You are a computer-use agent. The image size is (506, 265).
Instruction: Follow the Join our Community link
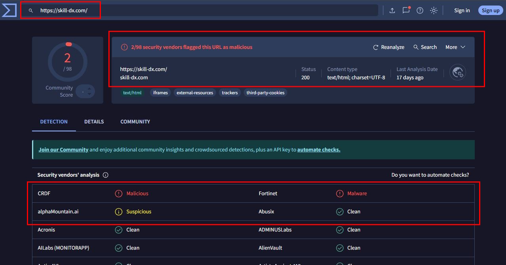coord(63,150)
